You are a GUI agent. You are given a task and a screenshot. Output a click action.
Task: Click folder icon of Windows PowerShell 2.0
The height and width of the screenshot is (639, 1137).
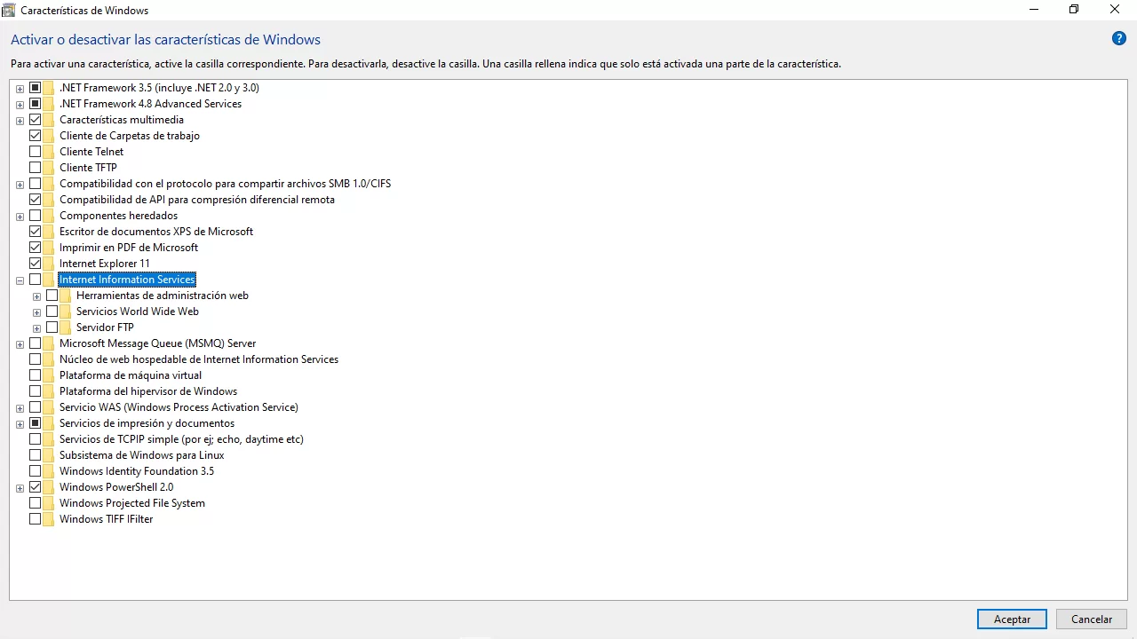[x=49, y=487]
